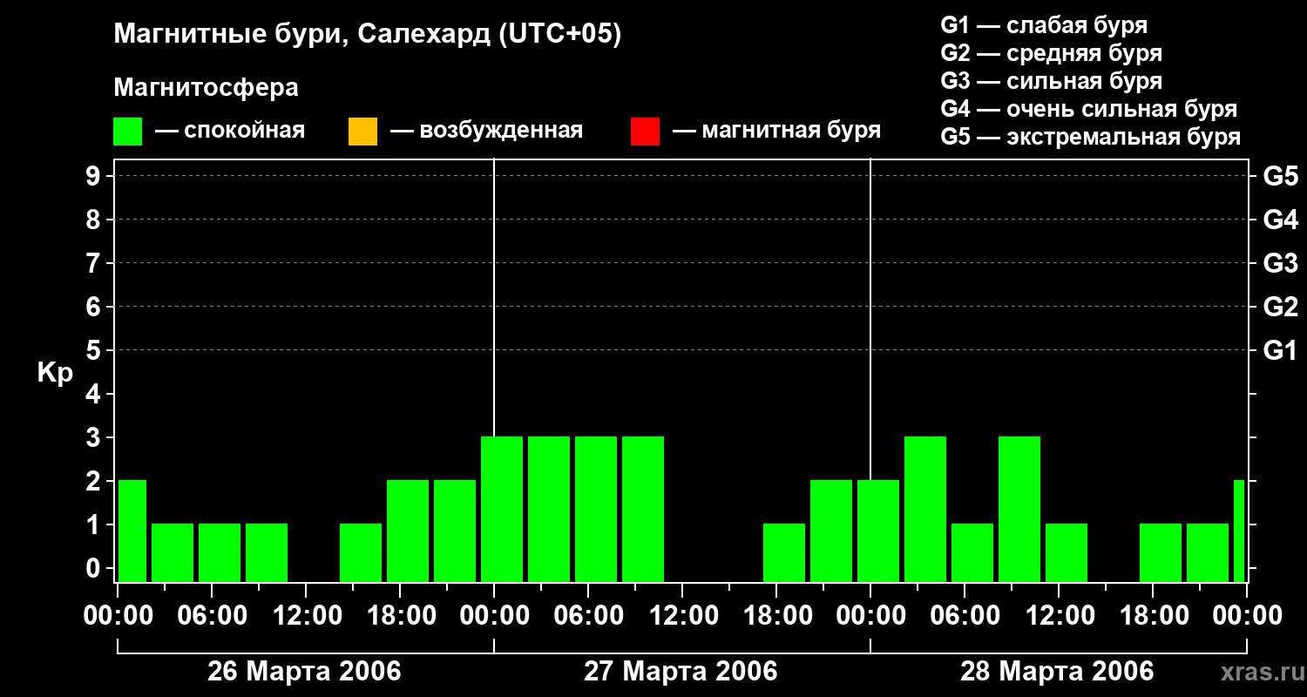This screenshot has width=1307, height=697.
Task: Click the «28 Марта 2006» date label
Action: 1057,672
